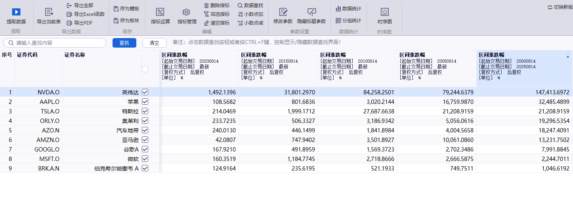Click the 亚马逊 name cell
Image resolution: width=573 pixels, height=209 pixels.
point(102,140)
